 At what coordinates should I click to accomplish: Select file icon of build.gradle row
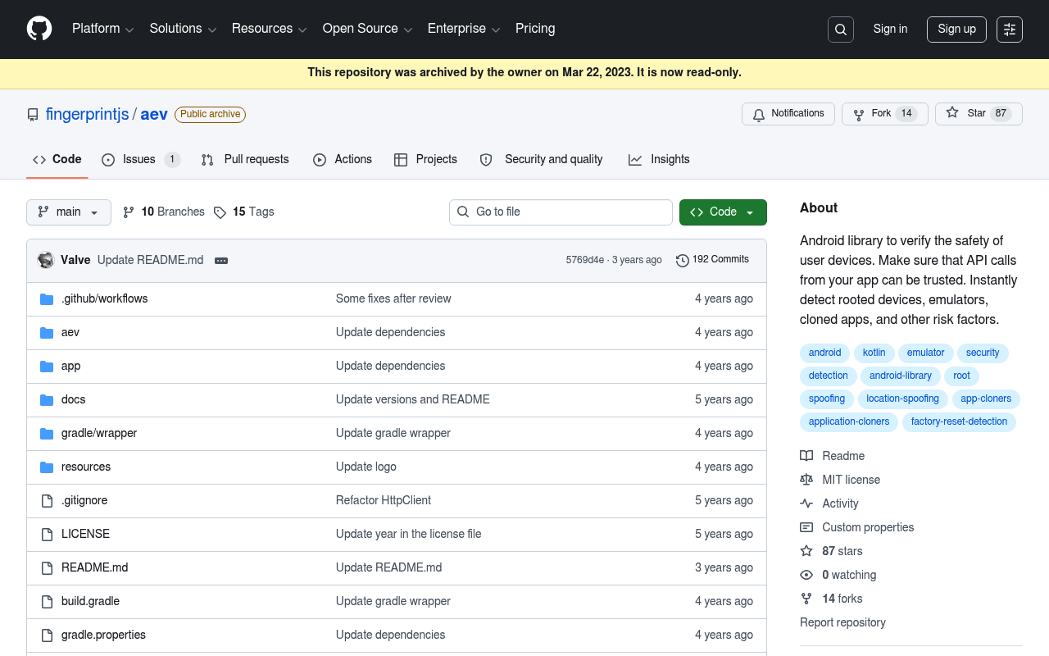coord(47,602)
